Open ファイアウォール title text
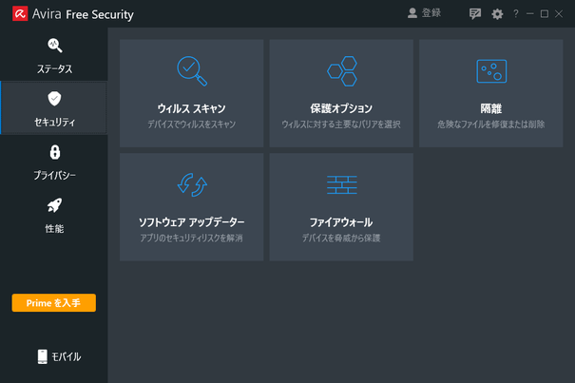 341,222
